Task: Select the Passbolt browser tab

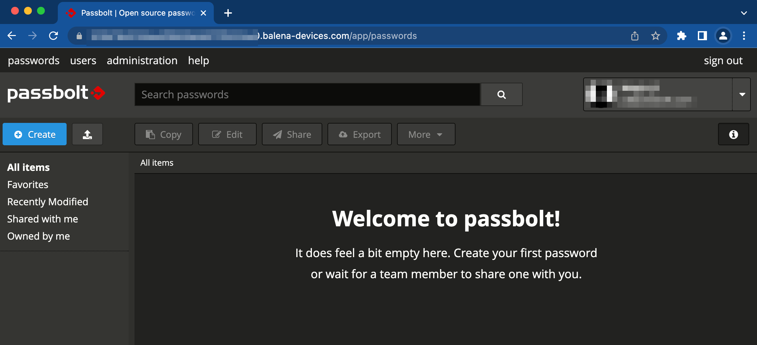Action: click(x=136, y=13)
